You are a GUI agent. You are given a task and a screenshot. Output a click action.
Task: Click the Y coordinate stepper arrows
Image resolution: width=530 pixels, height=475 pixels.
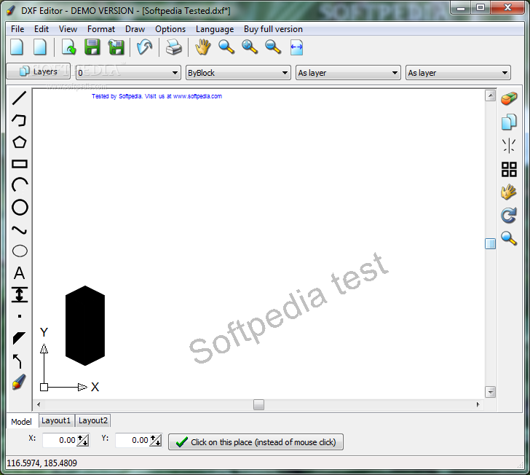click(x=156, y=440)
